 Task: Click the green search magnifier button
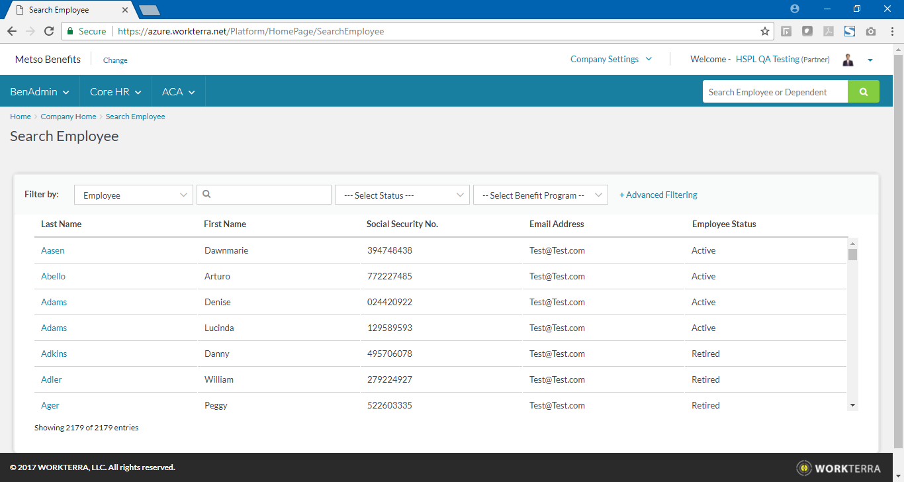coord(864,92)
